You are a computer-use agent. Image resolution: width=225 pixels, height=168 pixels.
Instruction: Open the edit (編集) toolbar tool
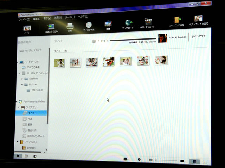coord(108,25)
